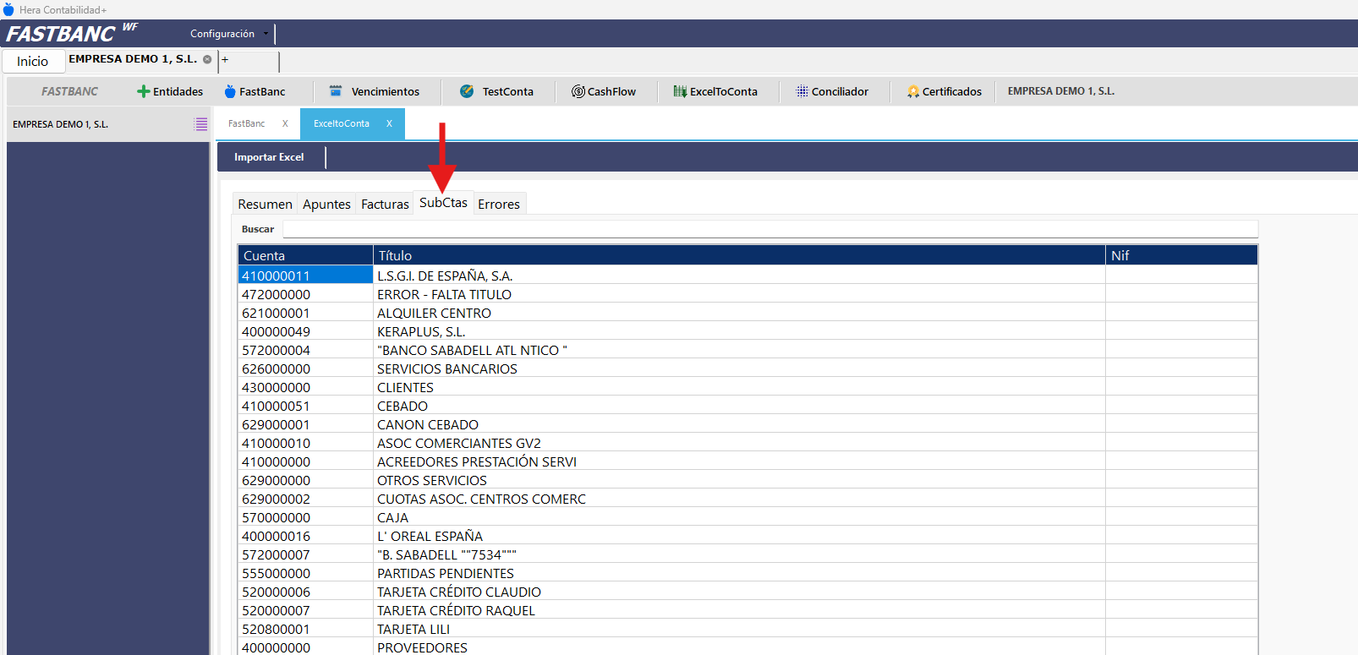
Task: Open FastBanc via the blue apple toolbar icon
Action: 230,91
